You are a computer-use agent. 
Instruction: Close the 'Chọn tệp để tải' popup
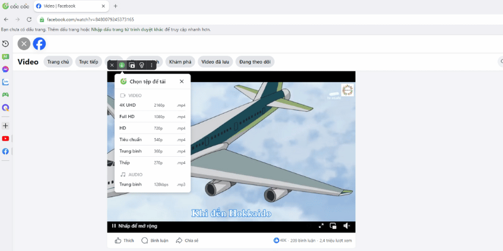coord(182,81)
